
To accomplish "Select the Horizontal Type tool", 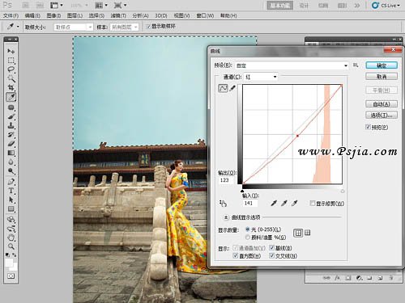I will [x=11, y=191].
